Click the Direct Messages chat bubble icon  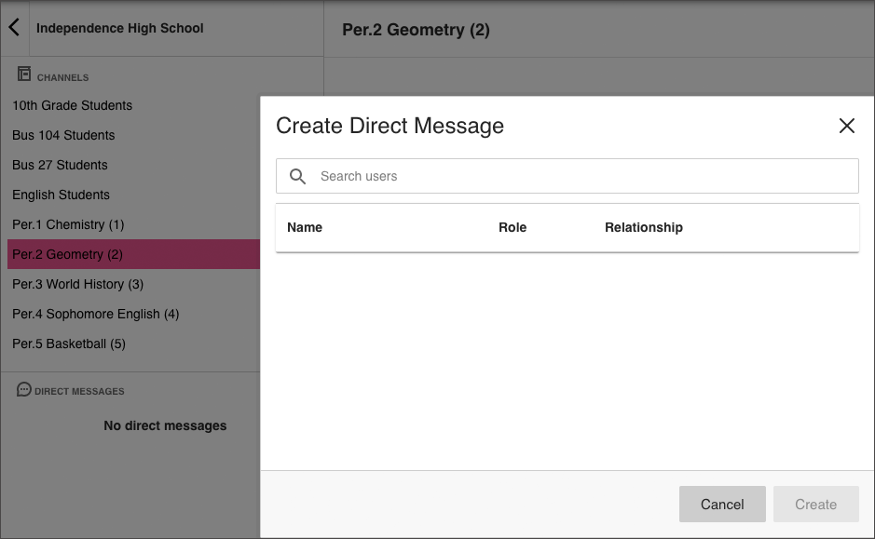(24, 390)
